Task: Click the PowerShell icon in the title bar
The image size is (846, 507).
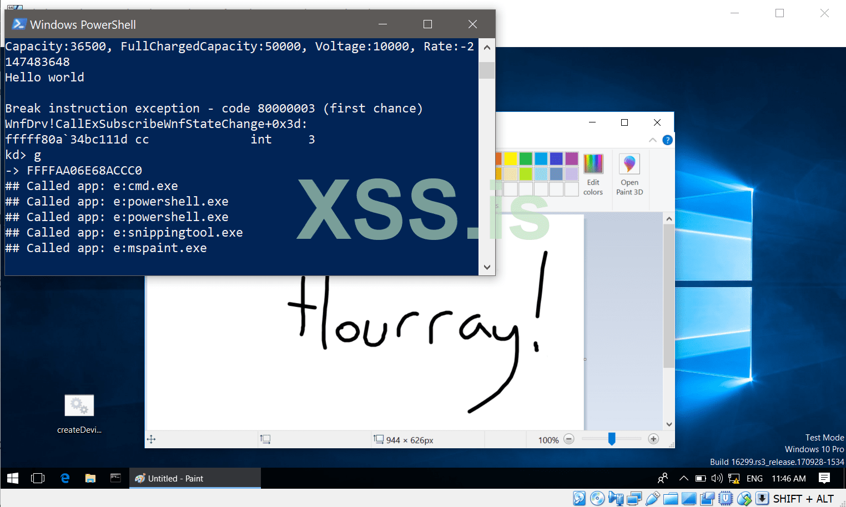Action: pos(19,24)
